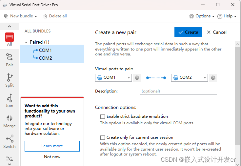
Task: Click the sidebar scroll-up chevron
Action: tap(10, 26)
